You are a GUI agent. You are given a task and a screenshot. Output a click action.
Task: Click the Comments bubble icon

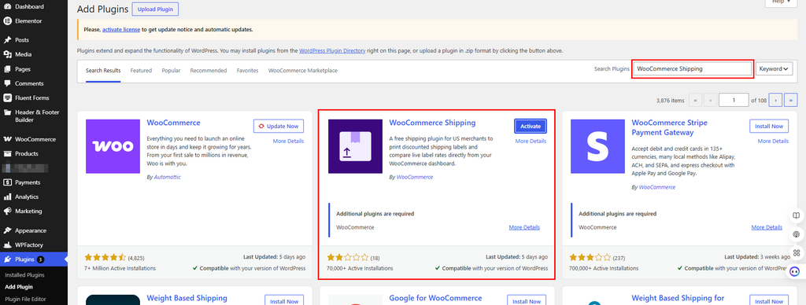pyautogui.click(x=8, y=83)
